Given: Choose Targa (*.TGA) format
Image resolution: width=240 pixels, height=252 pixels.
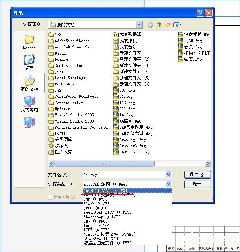Looking at the screenshot, I should tap(127, 225).
